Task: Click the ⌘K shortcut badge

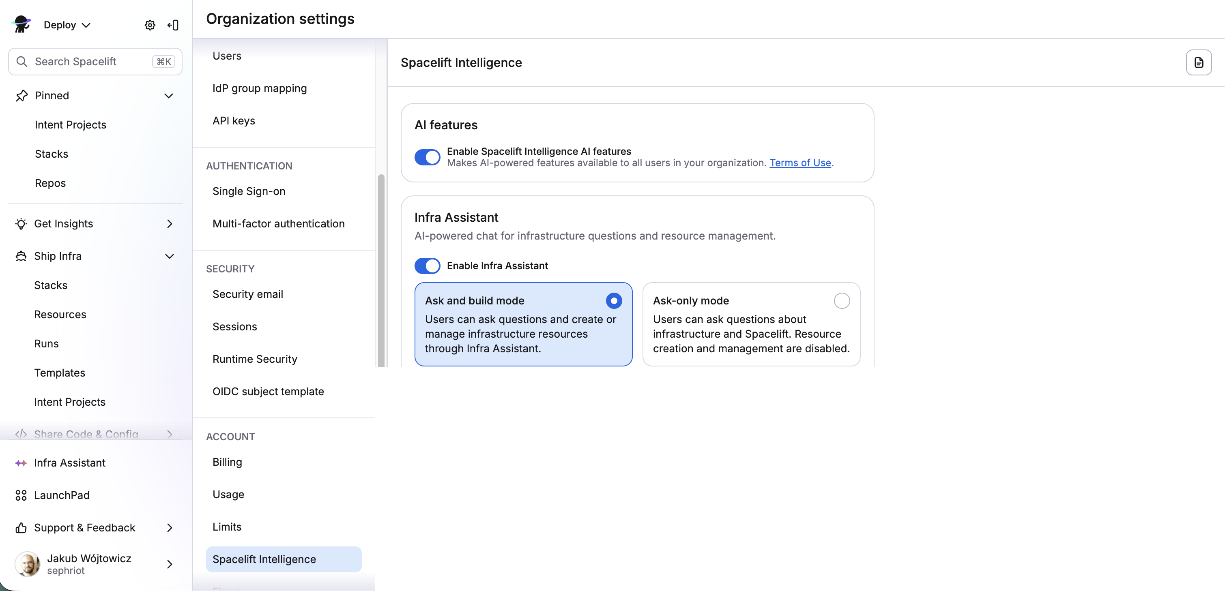Action: click(163, 61)
